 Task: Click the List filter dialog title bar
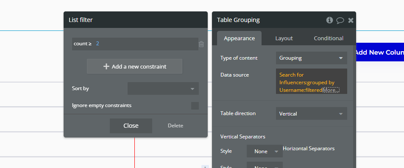click(x=136, y=20)
